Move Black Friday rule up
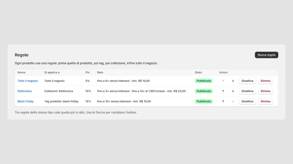This screenshot has height=164, width=293. click(223, 101)
